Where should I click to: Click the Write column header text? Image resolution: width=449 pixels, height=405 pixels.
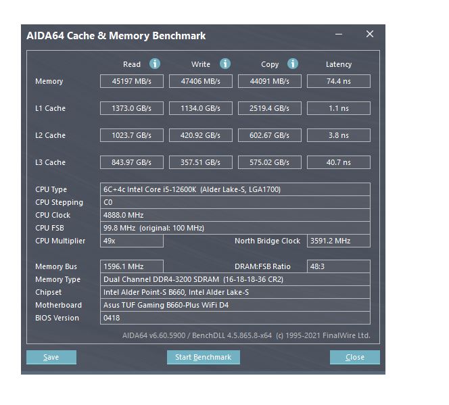click(x=201, y=64)
